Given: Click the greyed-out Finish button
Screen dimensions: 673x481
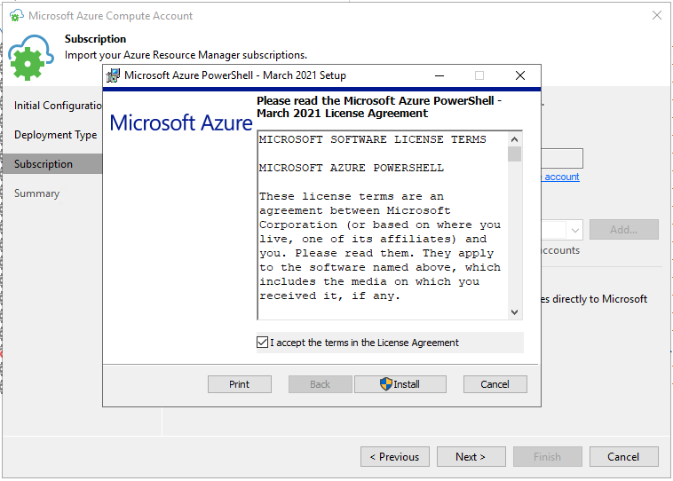Looking at the screenshot, I should (547, 456).
